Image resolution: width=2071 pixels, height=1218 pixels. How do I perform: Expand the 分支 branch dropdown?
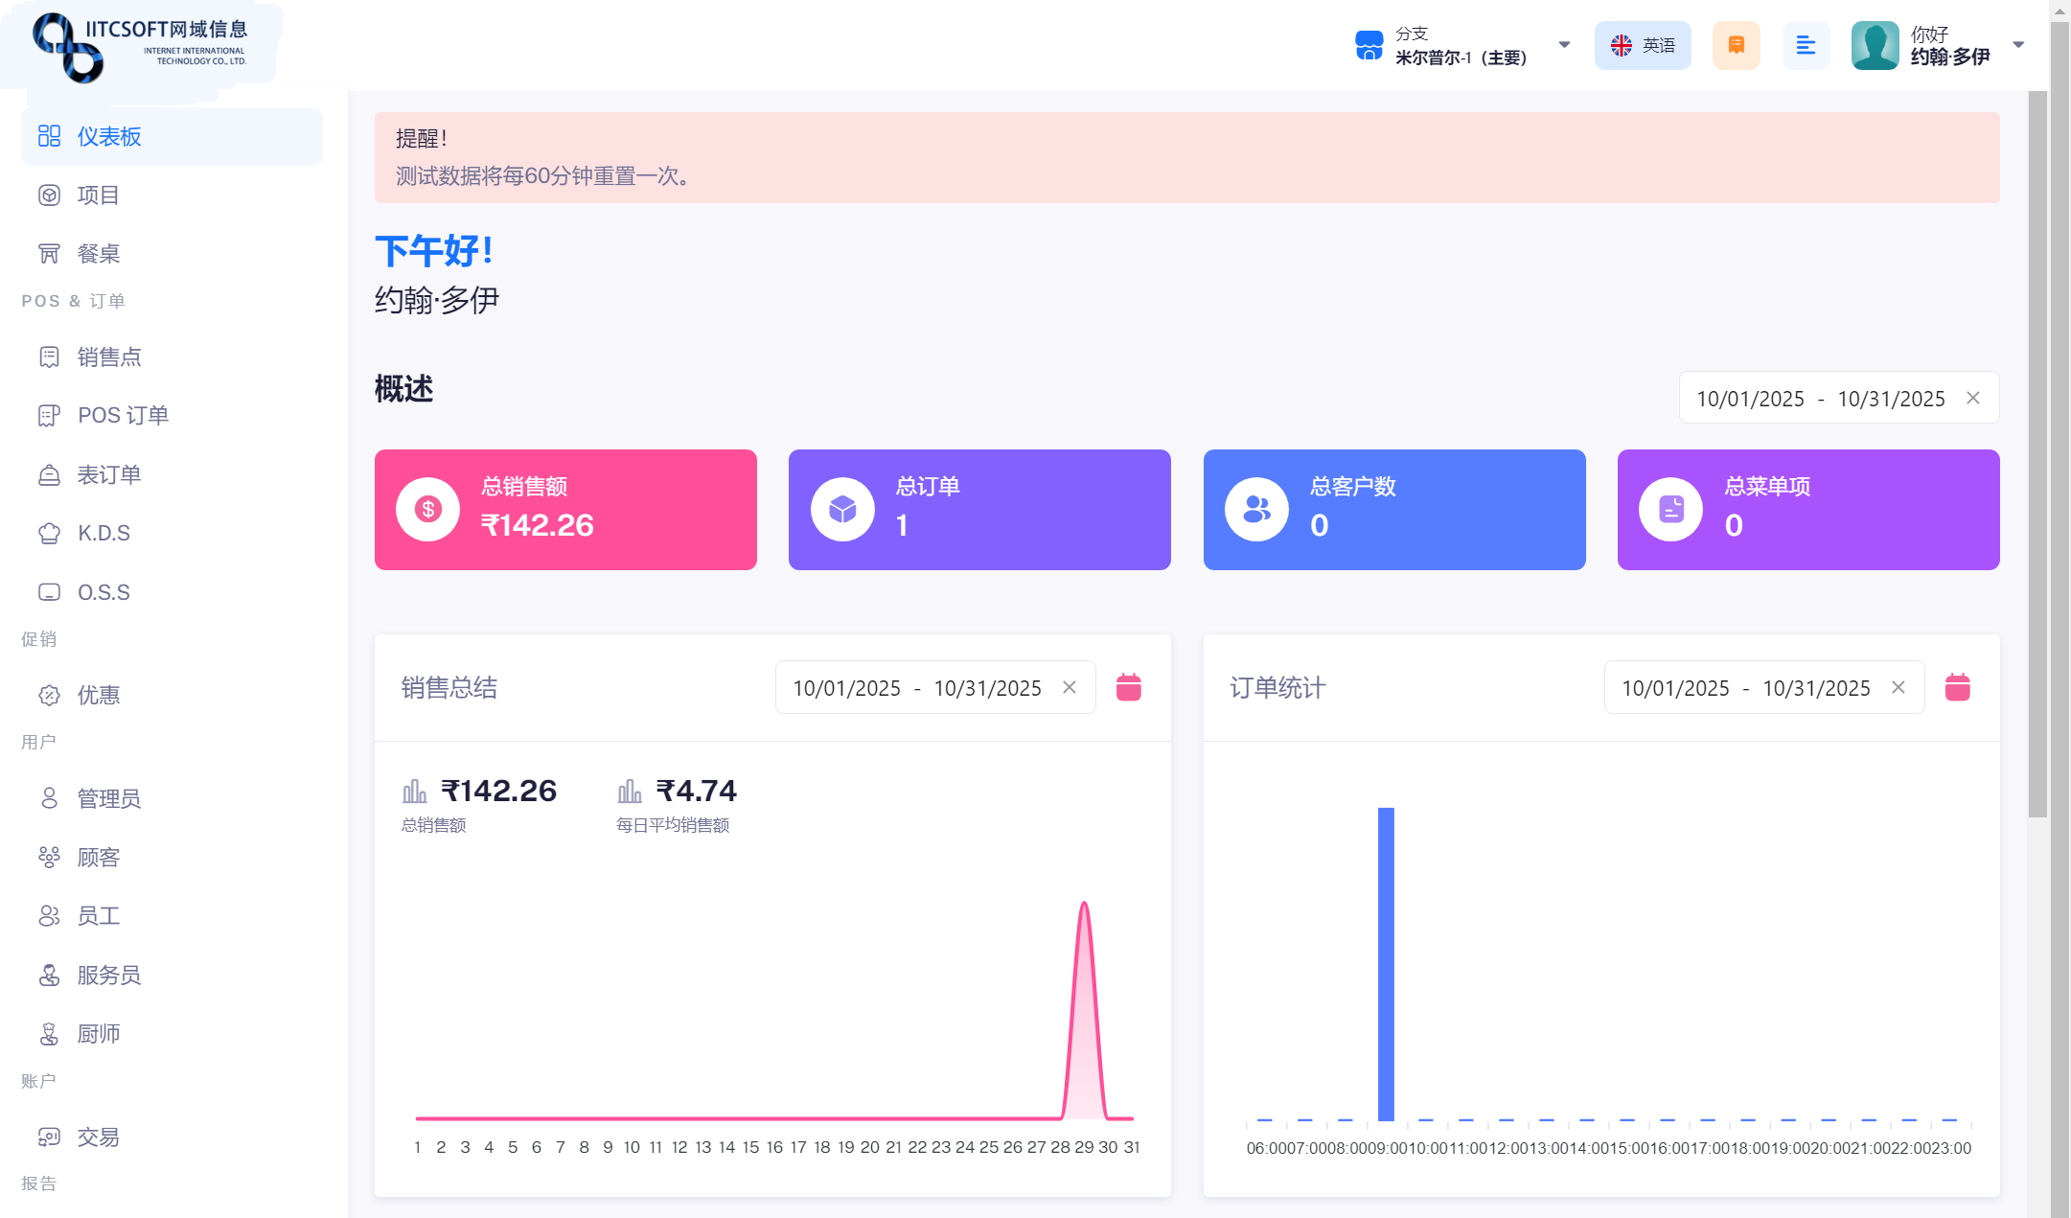tap(1564, 45)
